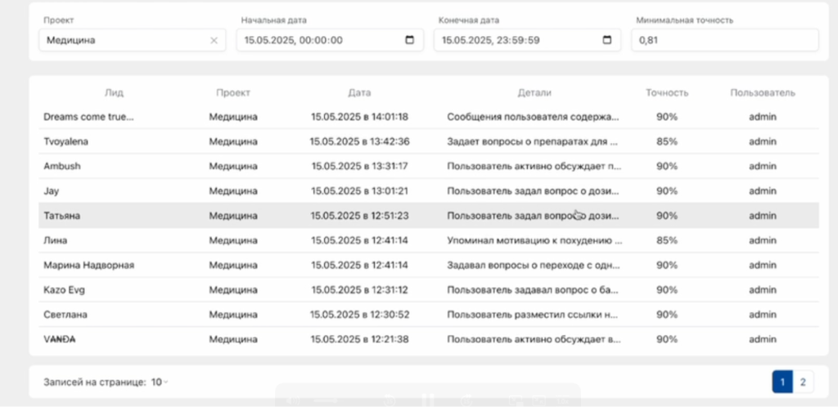This screenshot has height=407, width=838.
Task: Sort by the Дата column header
Action: [x=359, y=93]
